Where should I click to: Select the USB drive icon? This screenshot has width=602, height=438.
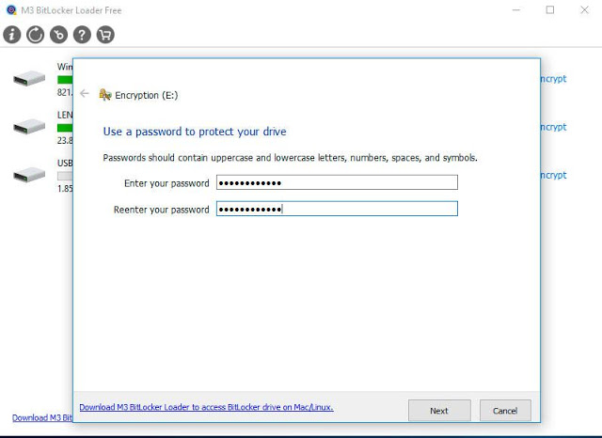click(x=29, y=175)
